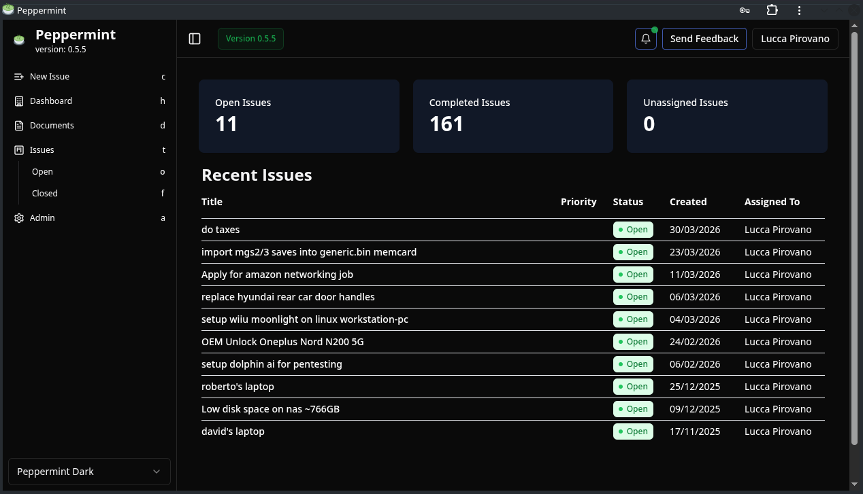This screenshot has height=494, width=863.
Task: Go to Closed issues submenu
Action: pos(45,194)
